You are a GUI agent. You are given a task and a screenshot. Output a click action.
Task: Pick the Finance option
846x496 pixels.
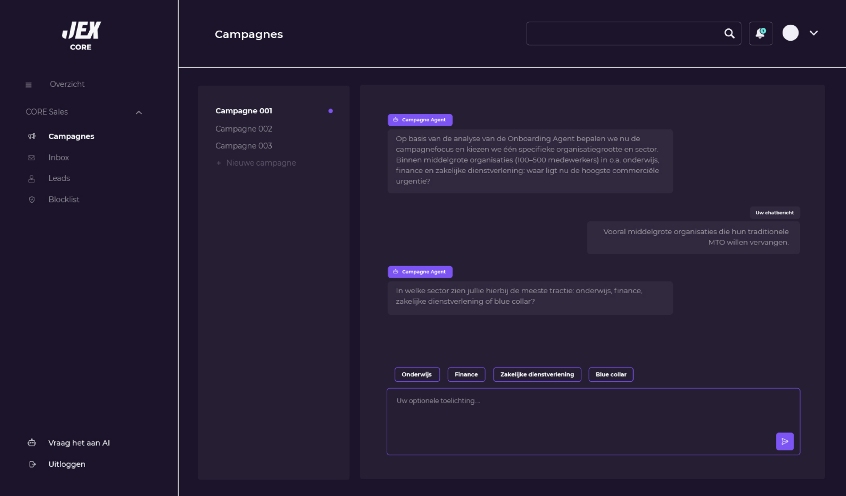tap(466, 374)
